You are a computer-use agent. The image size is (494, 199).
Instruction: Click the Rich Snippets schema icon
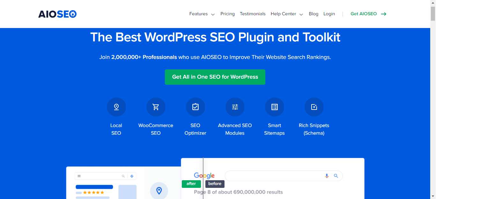pyautogui.click(x=314, y=107)
